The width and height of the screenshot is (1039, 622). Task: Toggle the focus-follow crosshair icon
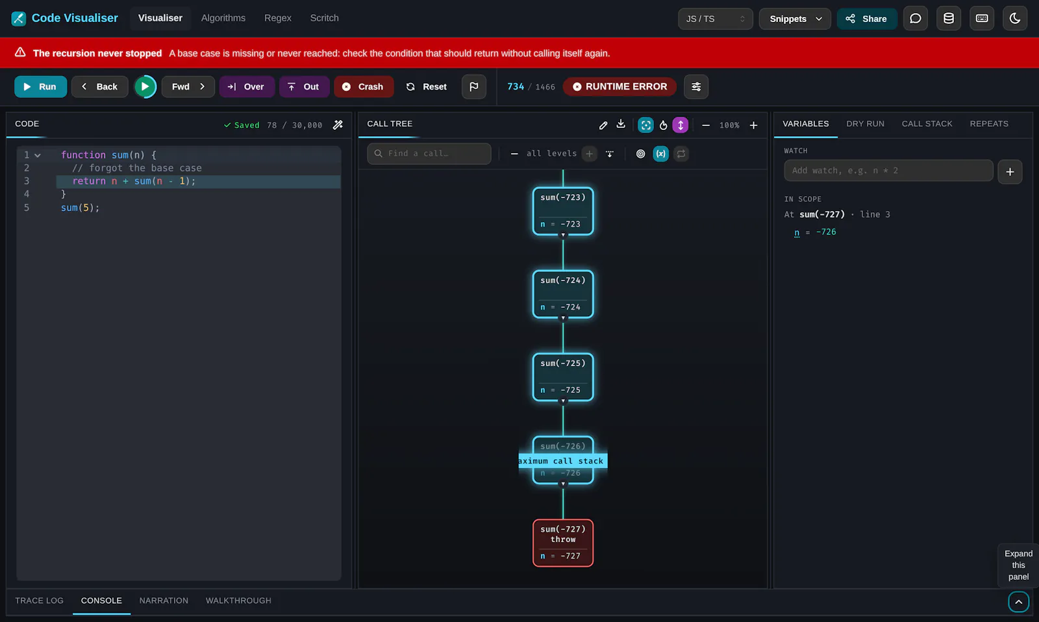(645, 125)
